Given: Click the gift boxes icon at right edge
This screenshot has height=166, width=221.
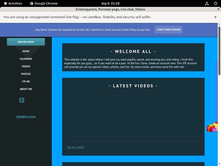Looking at the screenshot, I should pyautogui.click(x=212, y=128).
